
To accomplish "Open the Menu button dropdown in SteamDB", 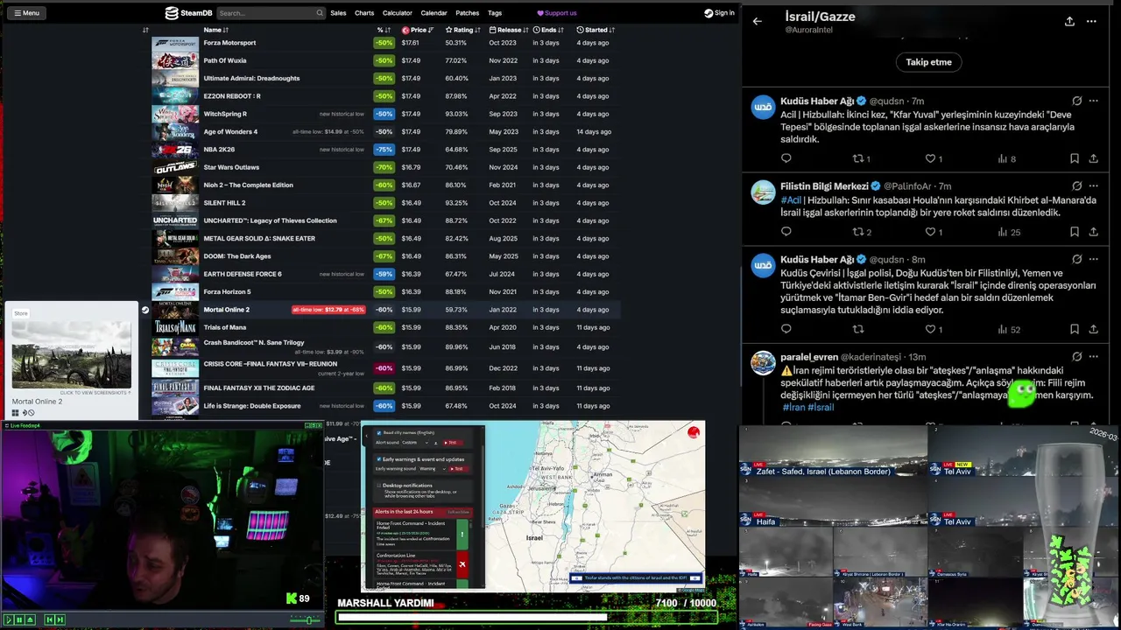I will point(25,13).
